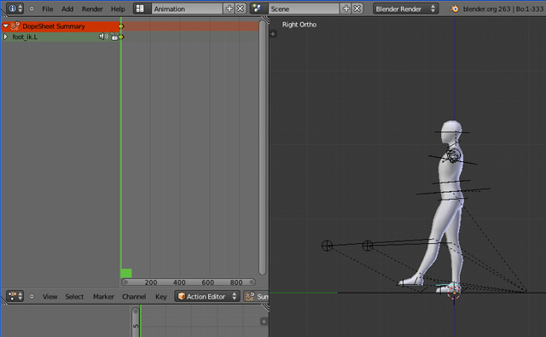Open the DopeSheet Select menu
Viewport: 546px width, 337px height.
(74, 297)
